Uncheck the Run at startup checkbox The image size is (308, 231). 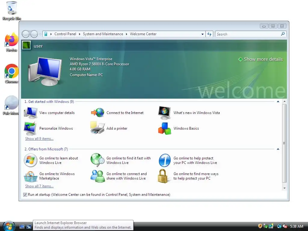(x=25, y=195)
